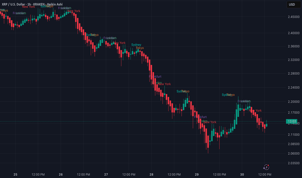Click date 26 on the time axis
The width and height of the screenshot is (302, 178).
(x=61, y=174)
